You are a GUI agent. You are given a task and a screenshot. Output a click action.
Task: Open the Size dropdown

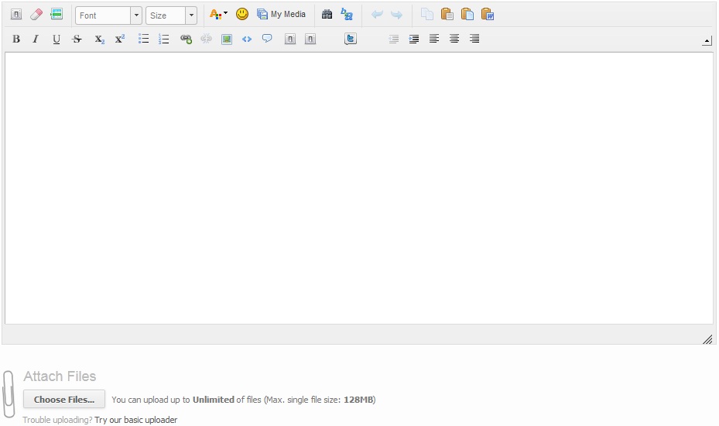(x=171, y=15)
